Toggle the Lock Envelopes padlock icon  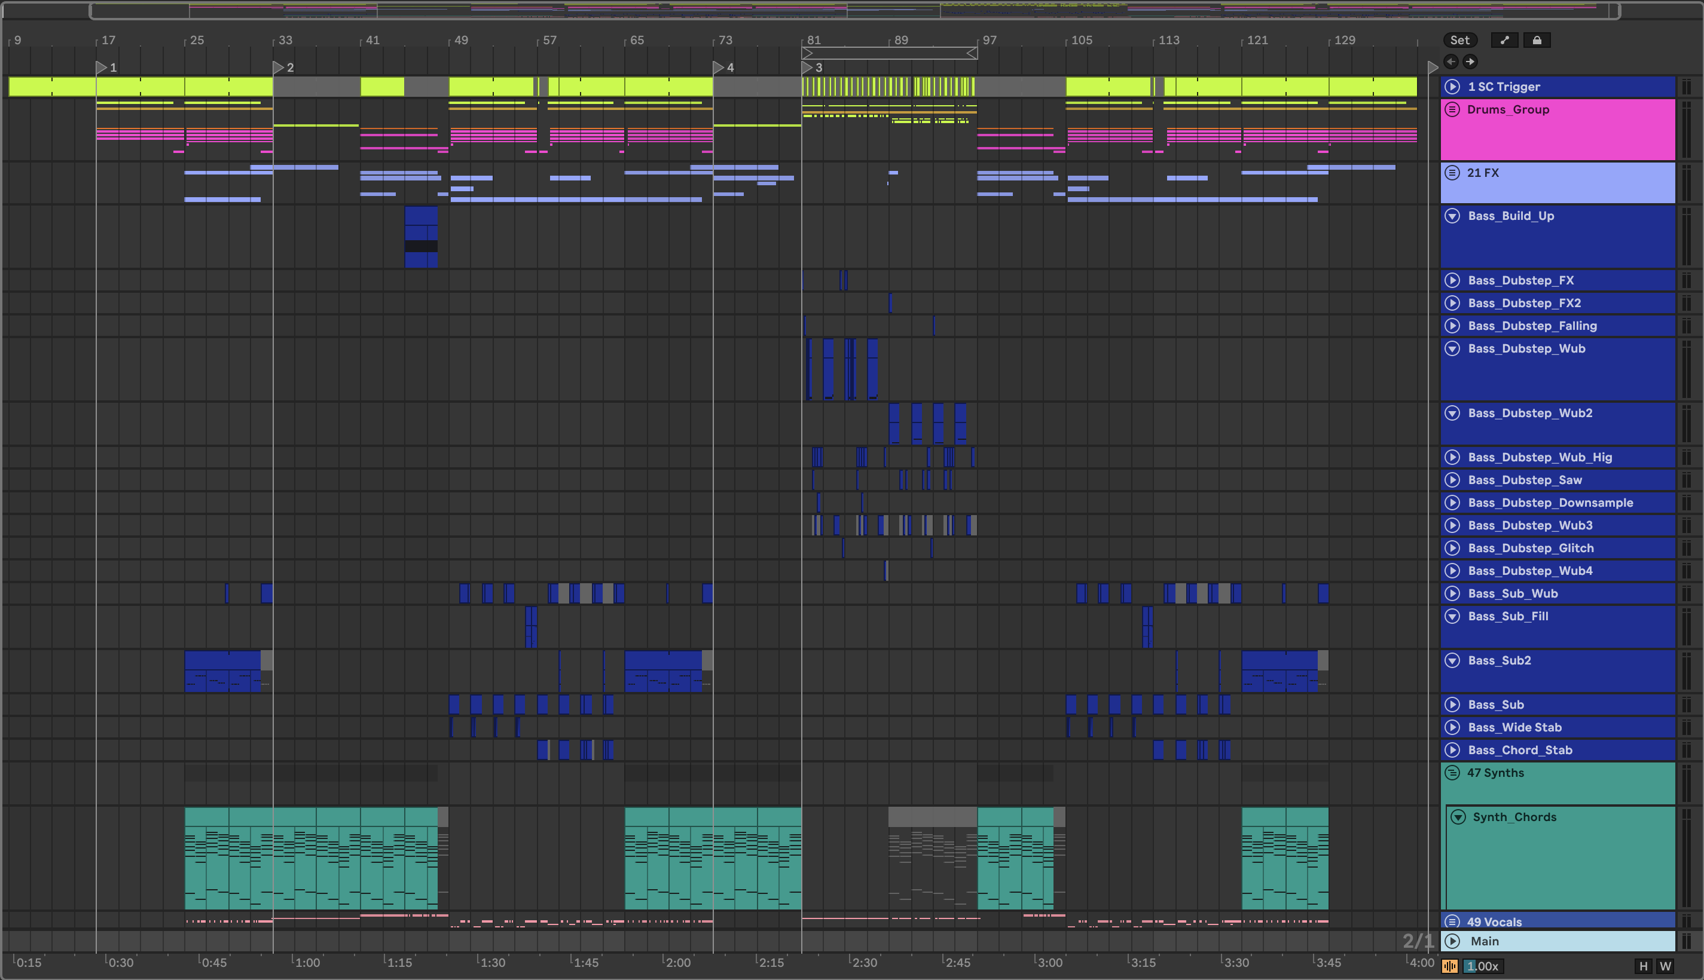[1537, 41]
